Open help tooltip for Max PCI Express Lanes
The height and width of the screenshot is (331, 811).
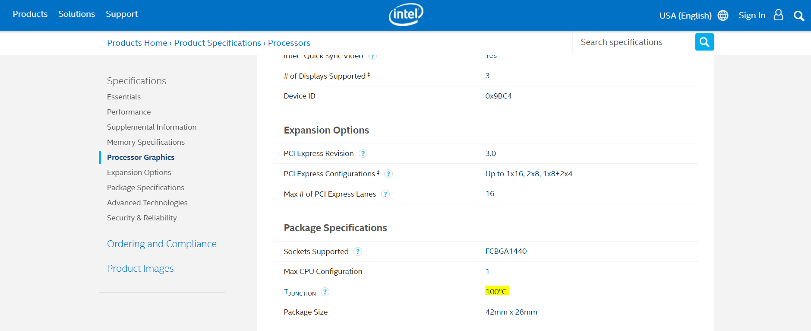(x=385, y=194)
